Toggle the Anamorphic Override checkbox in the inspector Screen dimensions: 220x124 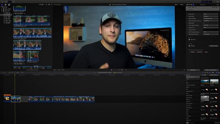[204, 23]
